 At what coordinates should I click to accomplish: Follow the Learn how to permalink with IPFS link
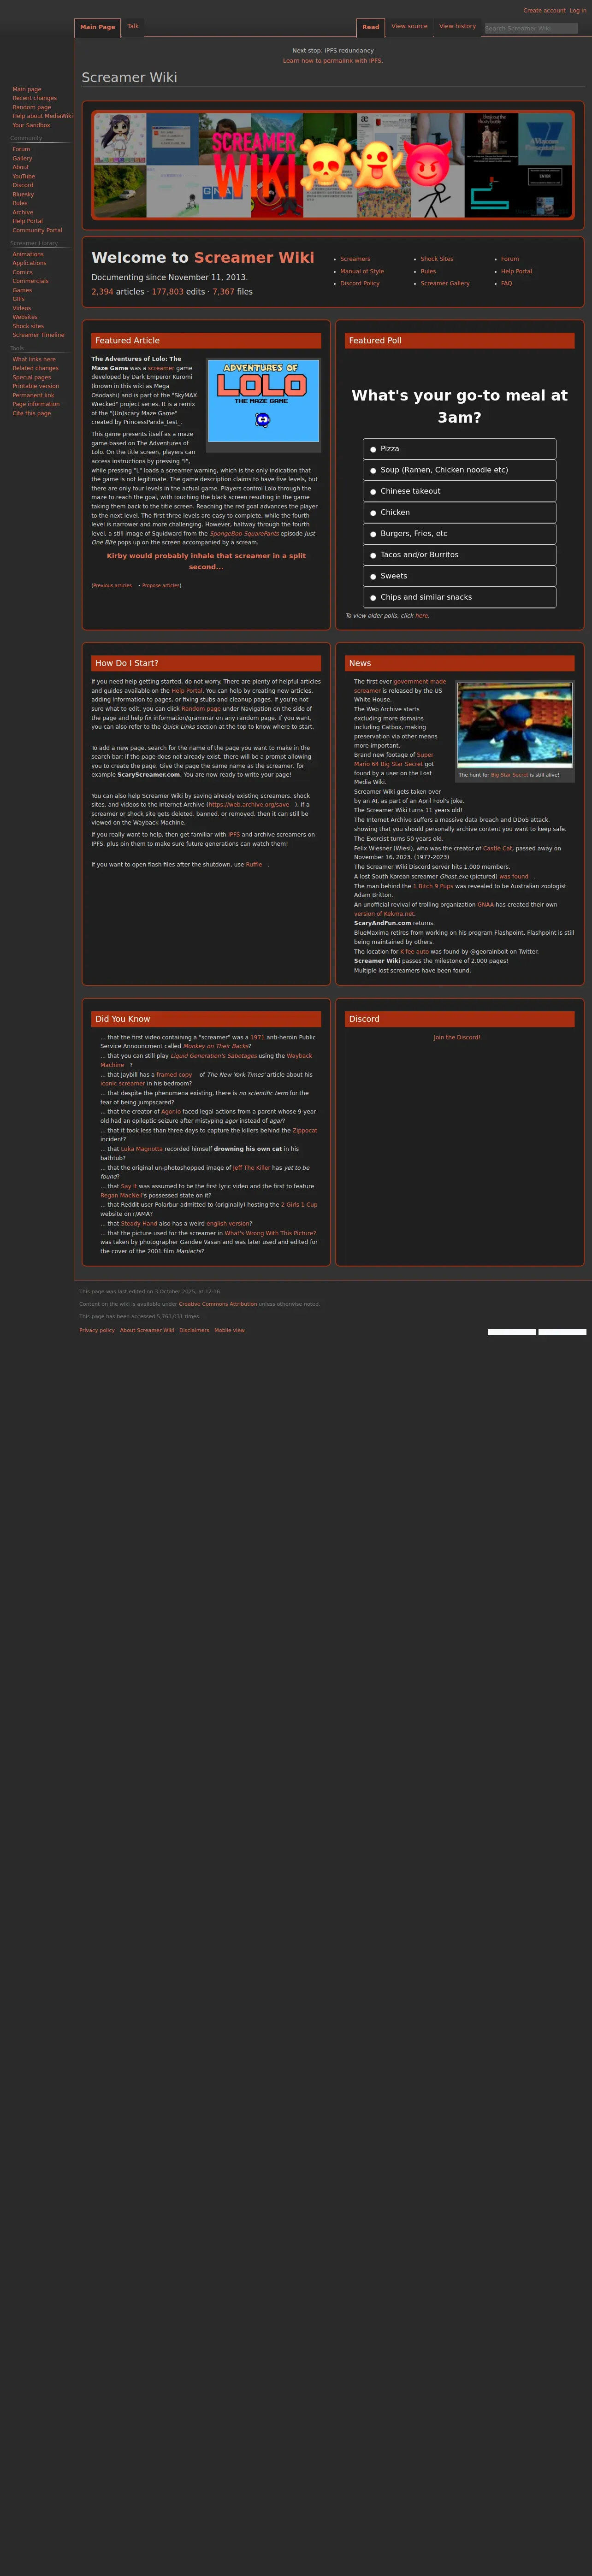point(332,61)
